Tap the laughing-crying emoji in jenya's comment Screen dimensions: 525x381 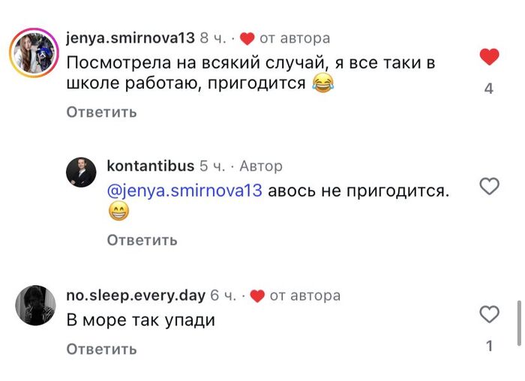(322, 84)
